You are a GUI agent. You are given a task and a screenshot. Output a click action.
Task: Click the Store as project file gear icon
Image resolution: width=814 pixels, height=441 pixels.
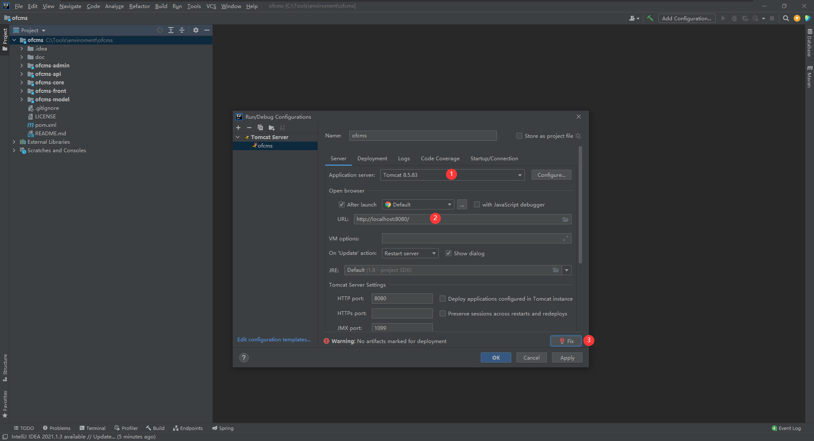click(x=578, y=136)
